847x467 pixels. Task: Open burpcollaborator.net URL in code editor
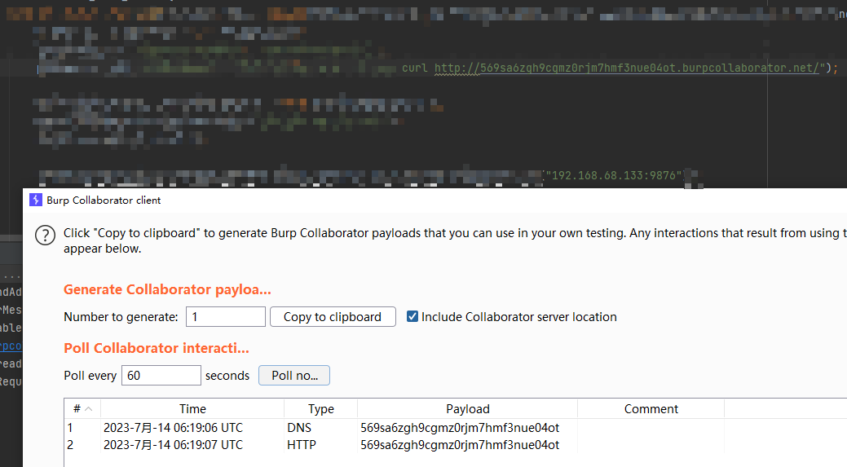(627, 68)
